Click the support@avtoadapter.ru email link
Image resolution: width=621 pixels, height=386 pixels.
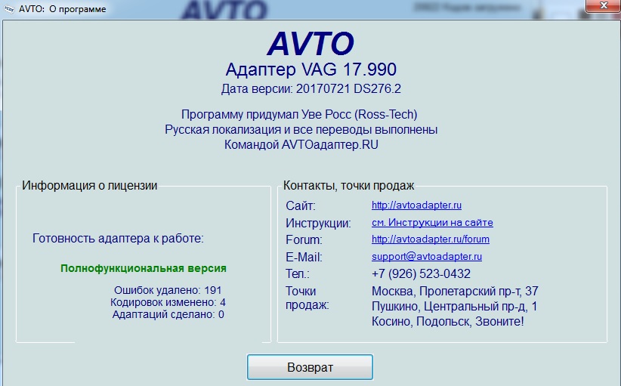(427, 257)
